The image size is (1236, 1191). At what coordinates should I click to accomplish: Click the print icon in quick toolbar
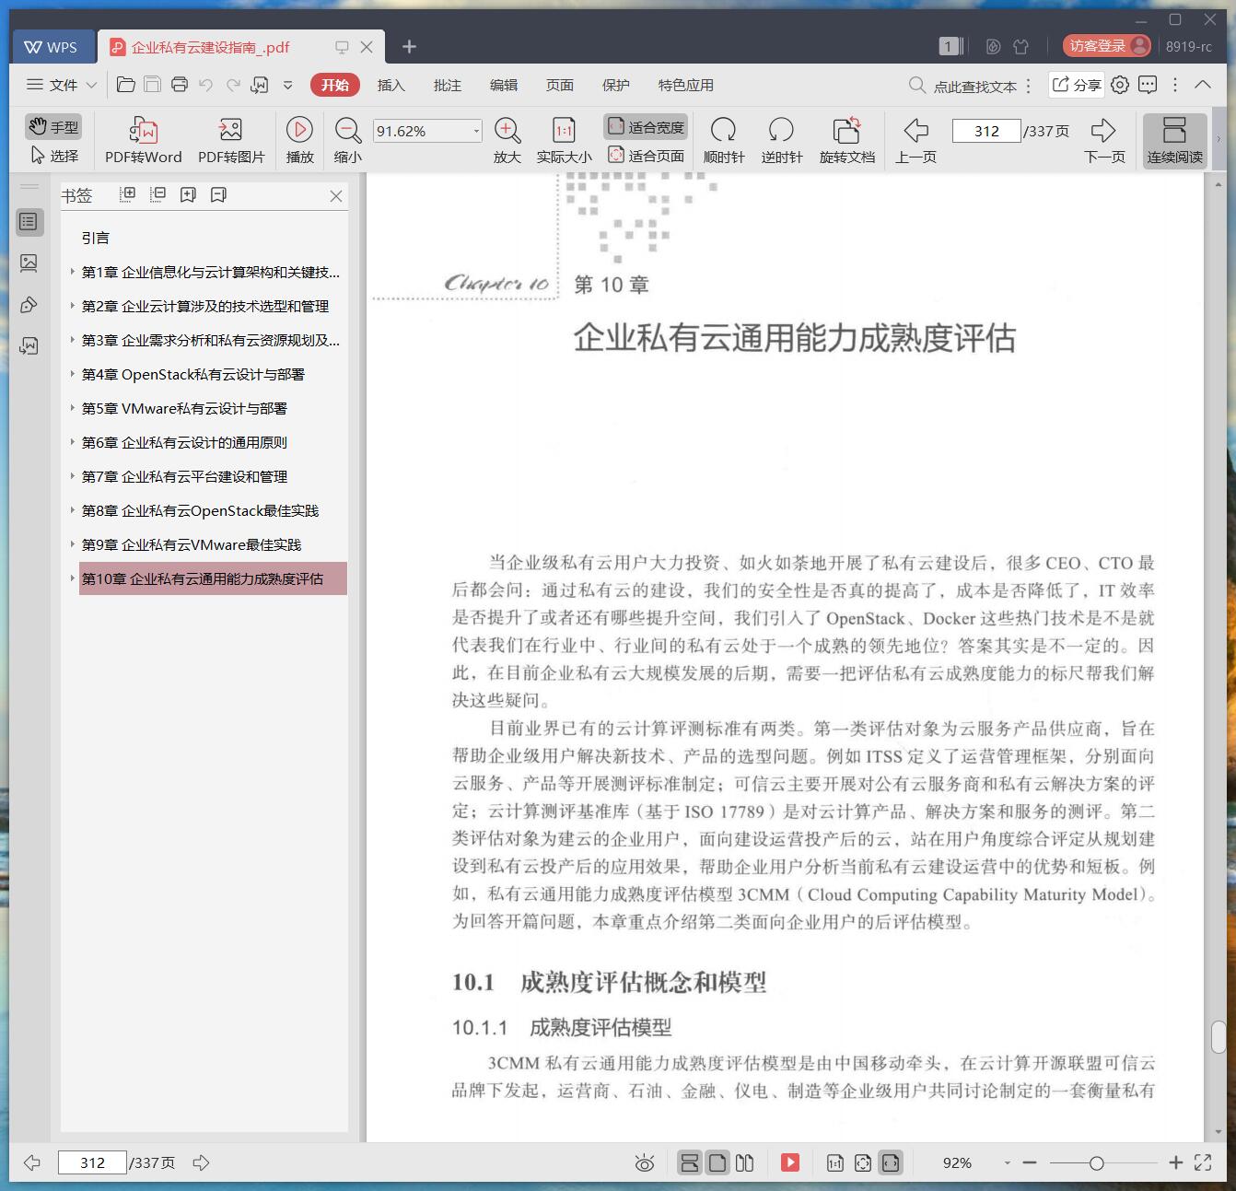180,85
